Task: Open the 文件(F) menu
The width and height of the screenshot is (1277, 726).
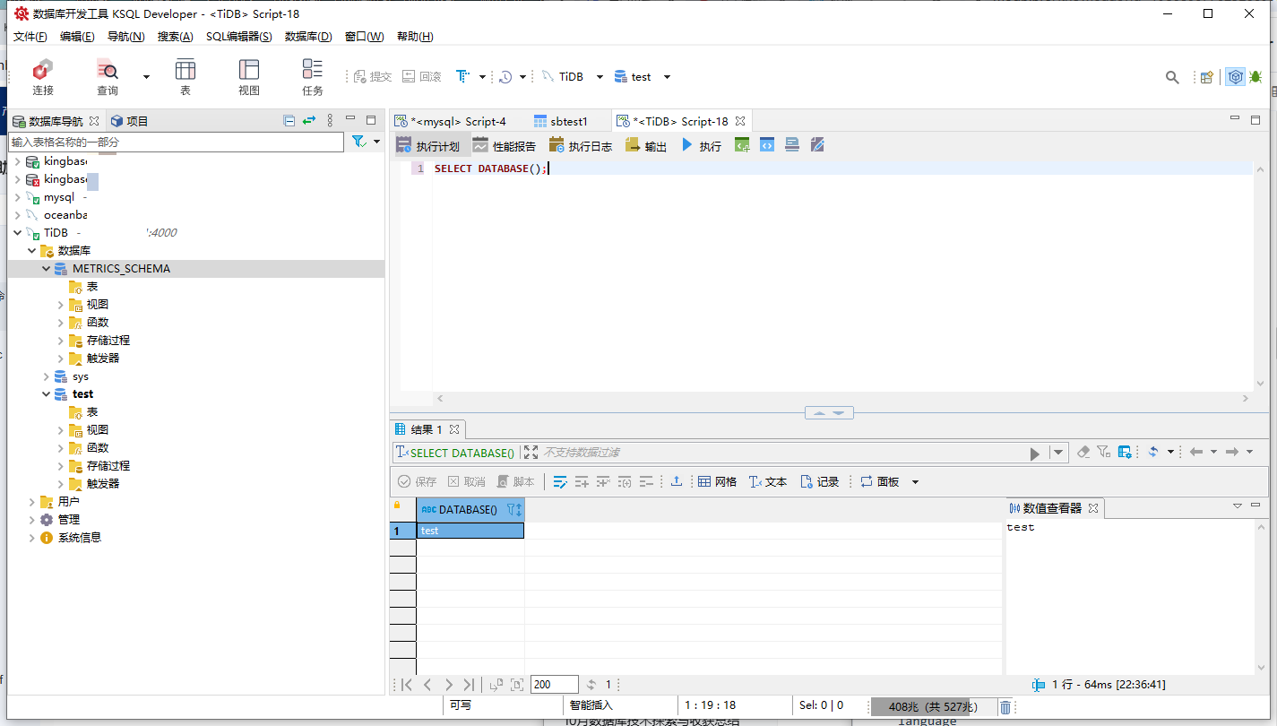Action: [x=30, y=37]
